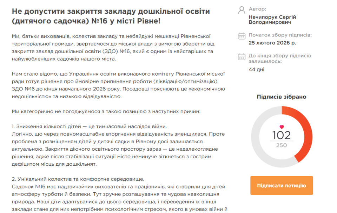The image size is (337, 213).
Task: Click the author person icon
Action: point(242,9)
